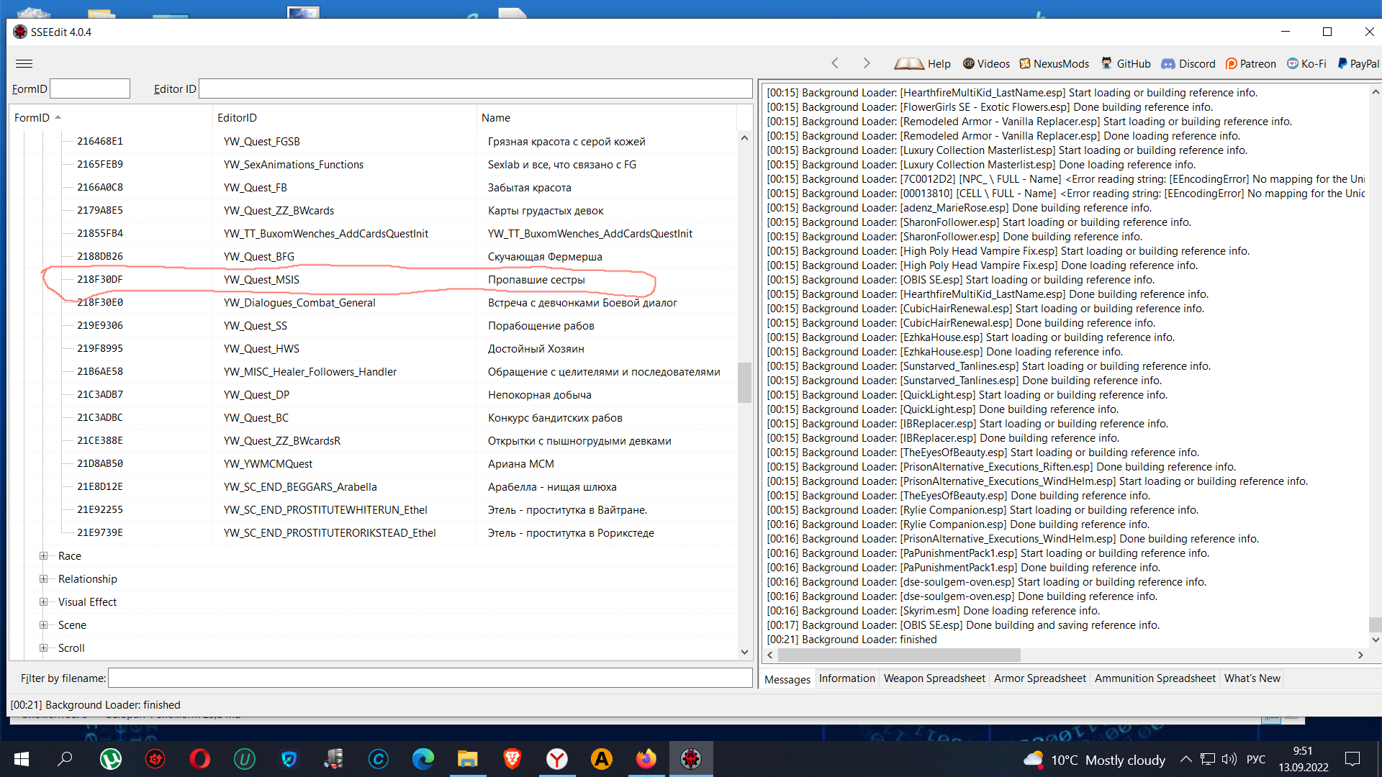Switch to the Weapon Spreadsheet tab
Image resolution: width=1382 pixels, height=777 pixels.
click(x=934, y=678)
